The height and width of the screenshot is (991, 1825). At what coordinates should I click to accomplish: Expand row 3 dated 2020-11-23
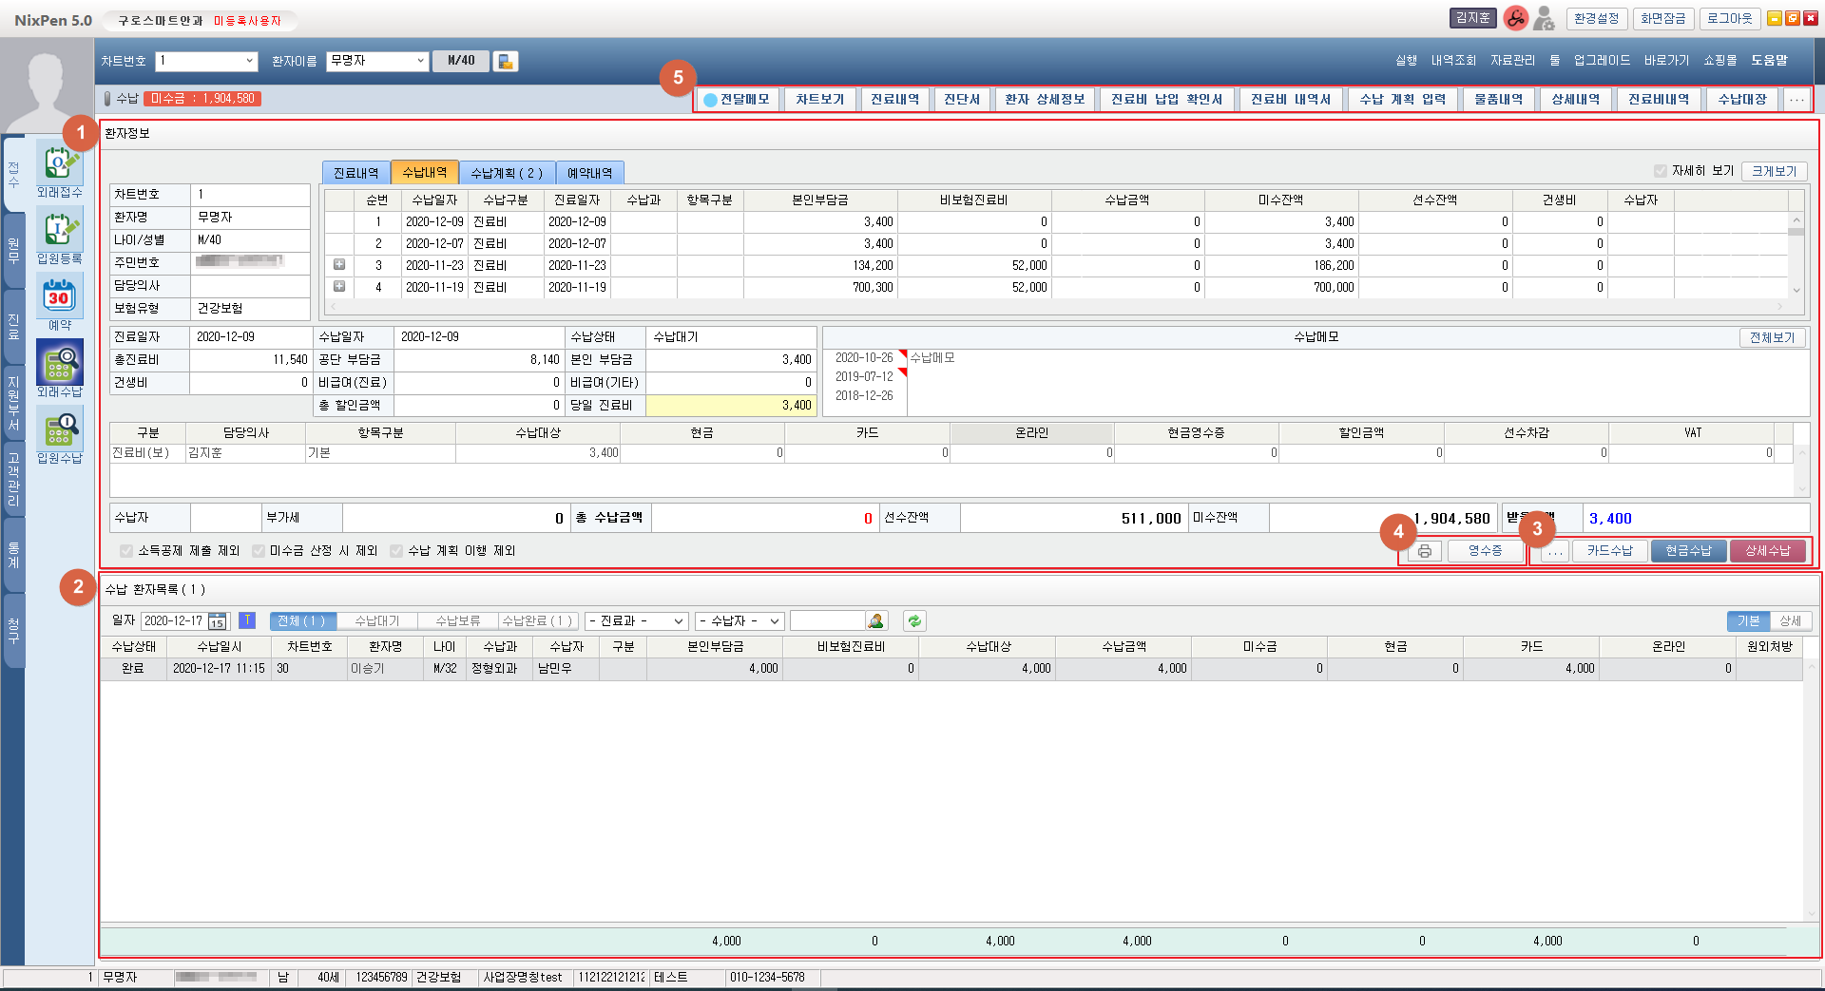pyautogui.click(x=339, y=265)
